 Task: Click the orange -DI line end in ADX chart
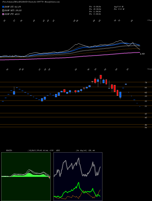(x=100, y=190)
